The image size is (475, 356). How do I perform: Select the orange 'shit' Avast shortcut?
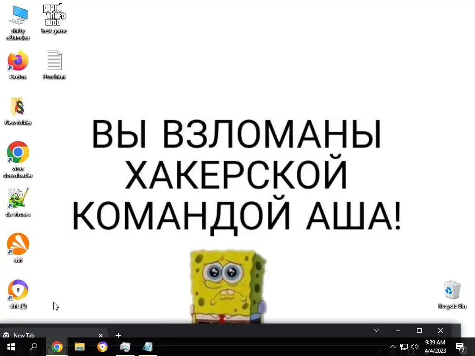pyautogui.click(x=18, y=248)
